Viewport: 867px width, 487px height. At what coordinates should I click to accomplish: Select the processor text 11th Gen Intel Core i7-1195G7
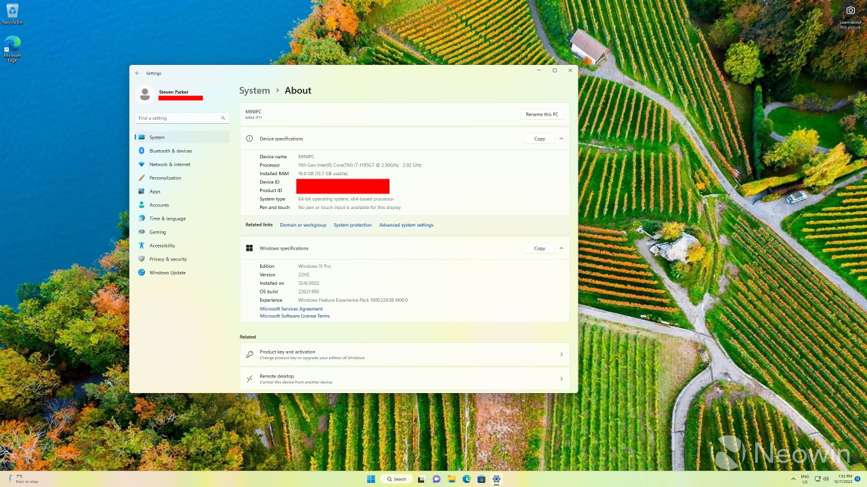360,165
